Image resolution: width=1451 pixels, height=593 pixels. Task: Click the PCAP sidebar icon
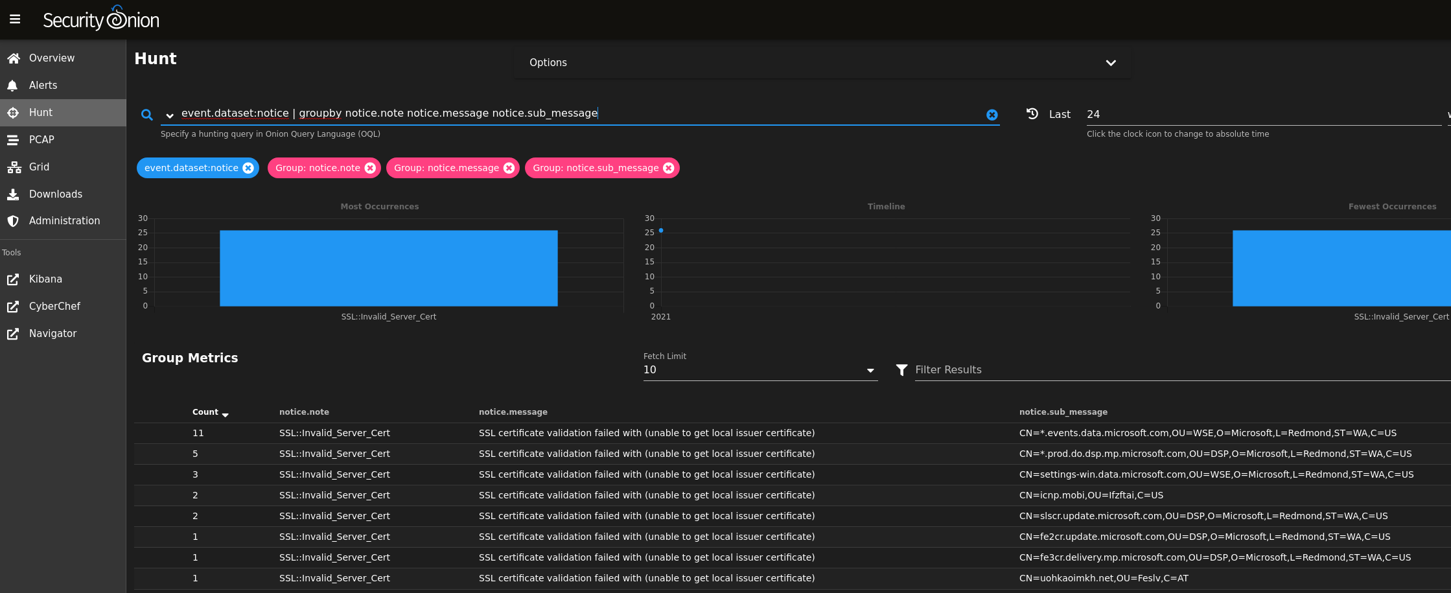[13, 140]
